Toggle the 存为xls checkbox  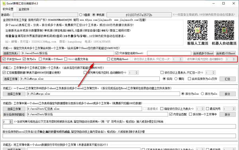pyautogui.click(x=24, y=59)
